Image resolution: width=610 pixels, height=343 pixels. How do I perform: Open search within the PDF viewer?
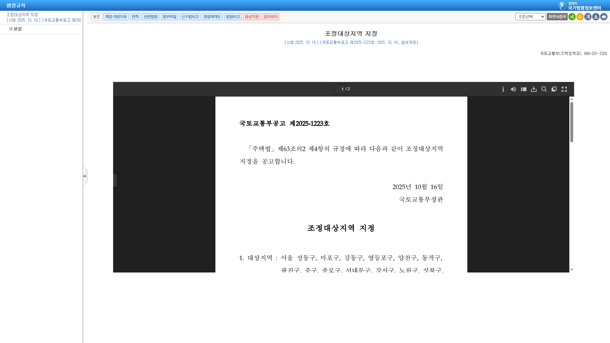[544, 89]
